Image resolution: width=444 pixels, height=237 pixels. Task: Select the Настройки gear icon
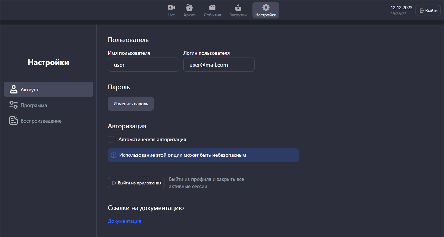tap(266, 7)
